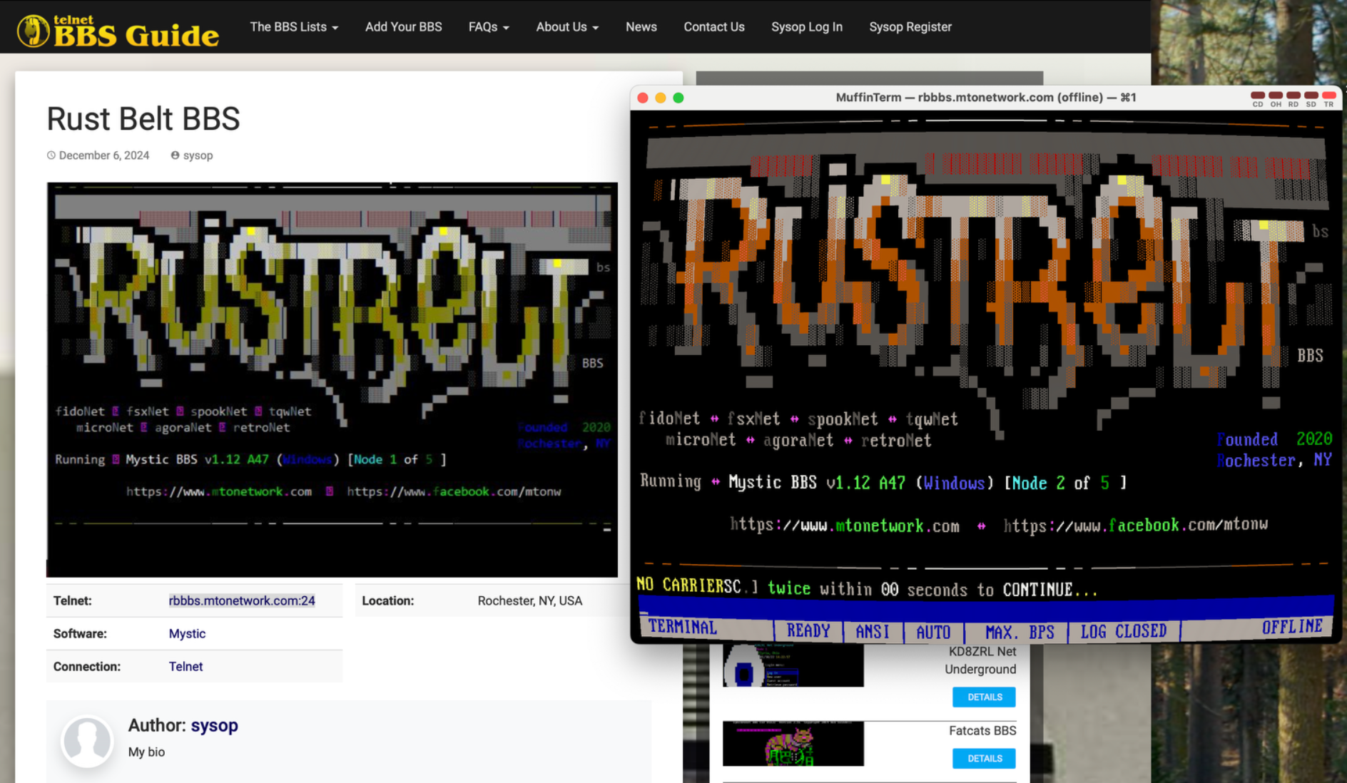Click the Telnet BBS Guide logo
The image size is (1347, 783).
pyautogui.click(x=118, y=31)
